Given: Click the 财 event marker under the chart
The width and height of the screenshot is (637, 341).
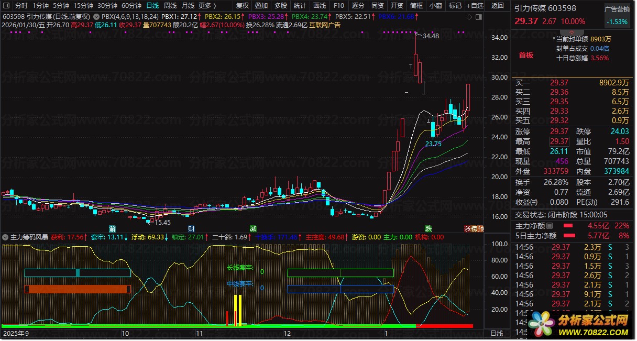Looking at the screenshot, I should click(192, 229).
